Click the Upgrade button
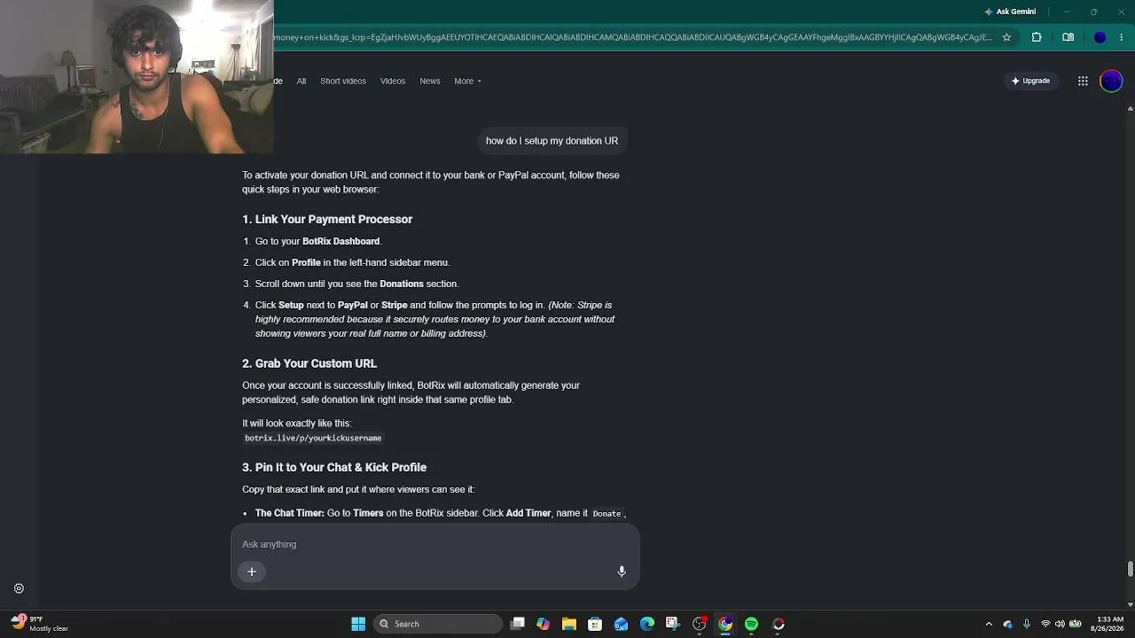 (1031, 81)
